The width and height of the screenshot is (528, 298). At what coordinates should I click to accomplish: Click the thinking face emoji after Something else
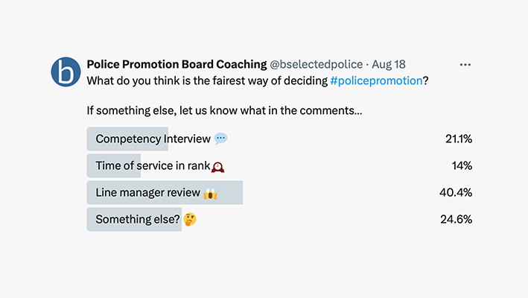[190, 220]
